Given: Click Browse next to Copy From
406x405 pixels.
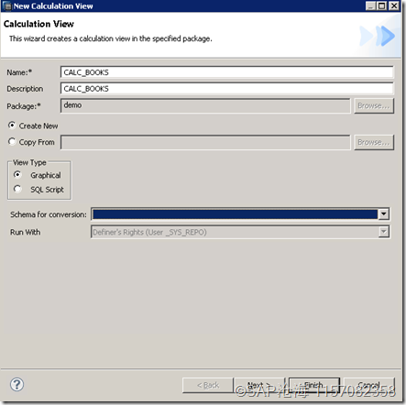Looking at the screenshot, I should pyautogui.click(x=374, y=142).
